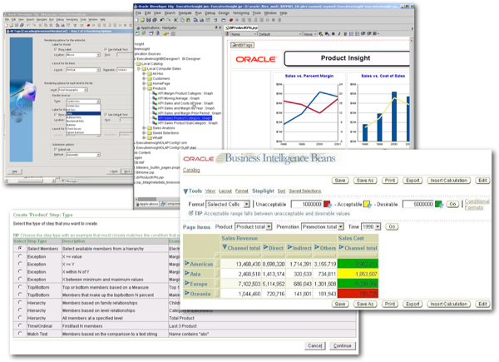This screenshot has width=499, height=362.
Task: Select Exception 'X within N of Y' radio
Action: [20, 271]
